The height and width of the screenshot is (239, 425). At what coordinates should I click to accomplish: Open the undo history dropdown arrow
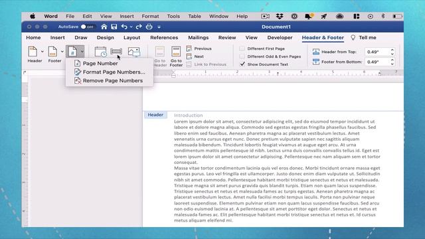click(131, 27)
